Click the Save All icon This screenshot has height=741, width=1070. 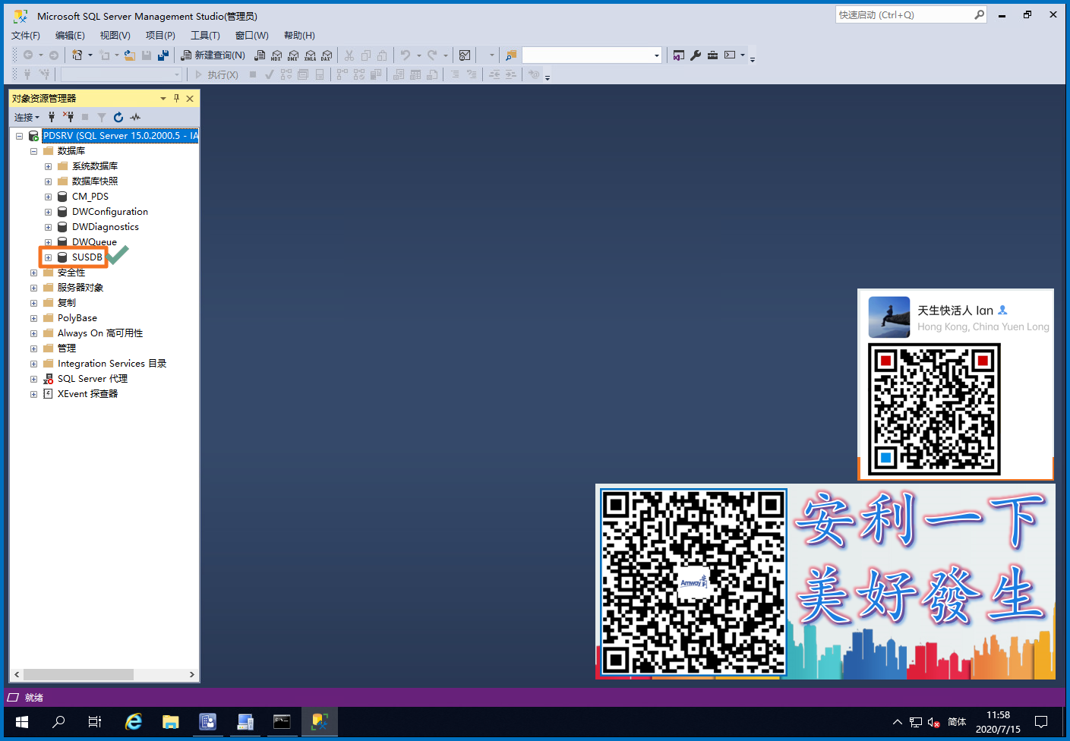(x=163, y=55)
